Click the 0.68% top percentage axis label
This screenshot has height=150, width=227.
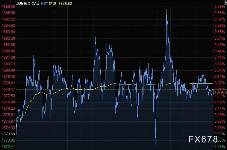(x=220, y=6)
